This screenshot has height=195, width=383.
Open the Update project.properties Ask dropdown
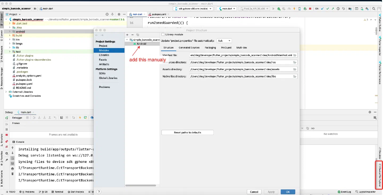tap(224, 41)
